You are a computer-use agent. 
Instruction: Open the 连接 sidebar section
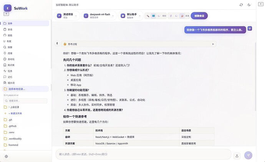pos(25,53)
